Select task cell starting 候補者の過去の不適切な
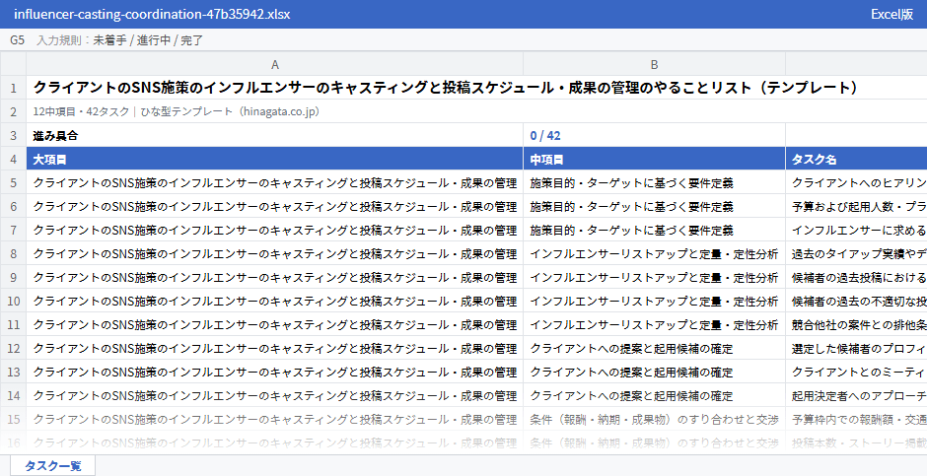The height and width of the screenshot is (476, 927). [856, 301]
